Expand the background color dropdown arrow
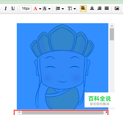 [49, 9]
